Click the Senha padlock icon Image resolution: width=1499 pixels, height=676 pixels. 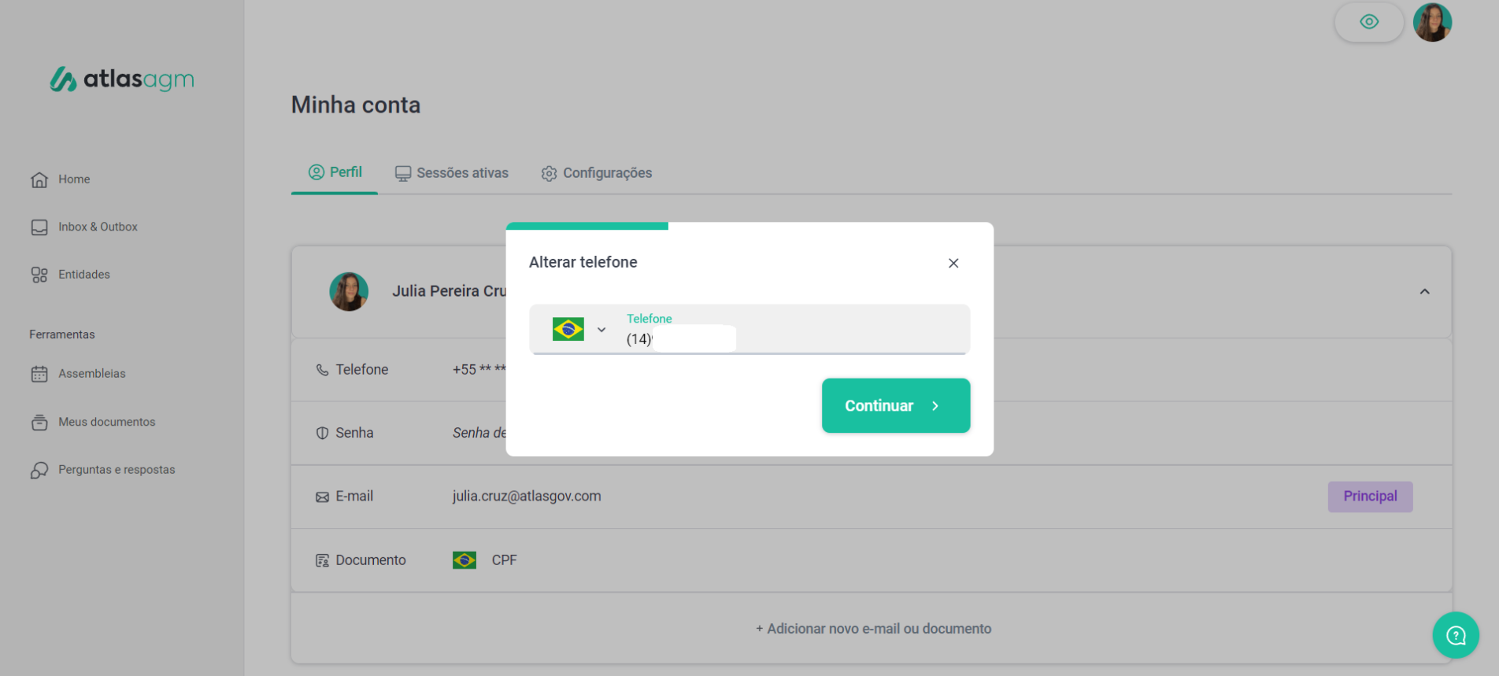click(321, 432)
